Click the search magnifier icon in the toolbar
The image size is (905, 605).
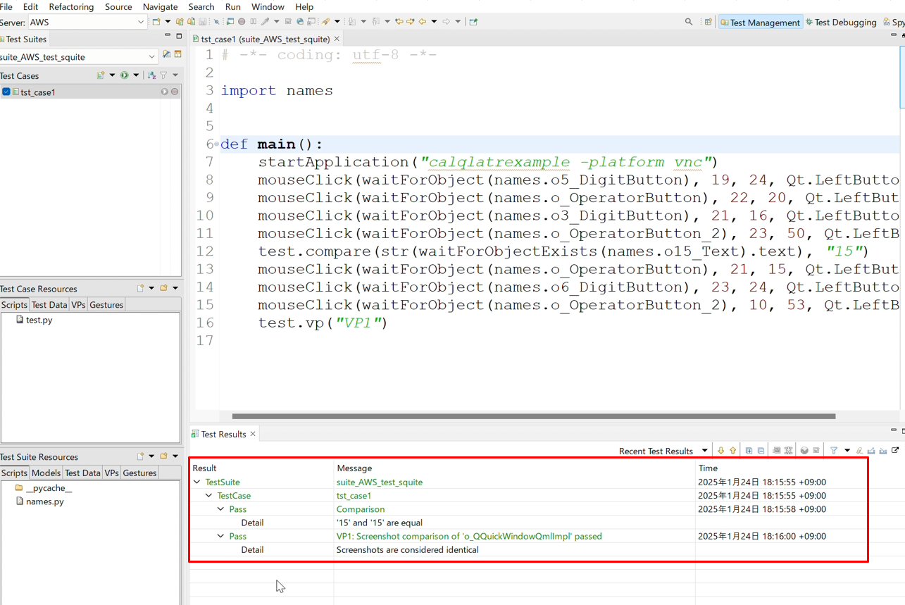pyautogui.click(x=689, y=22)
